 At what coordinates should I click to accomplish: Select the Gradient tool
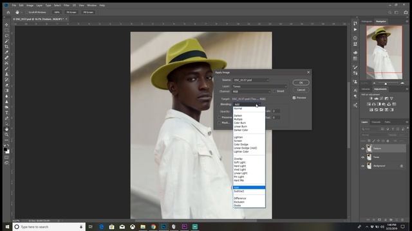click(x=6, y=90)
